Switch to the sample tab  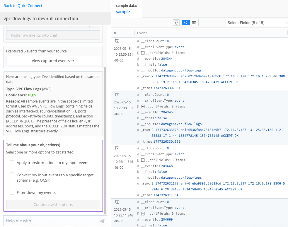point(123,12)
